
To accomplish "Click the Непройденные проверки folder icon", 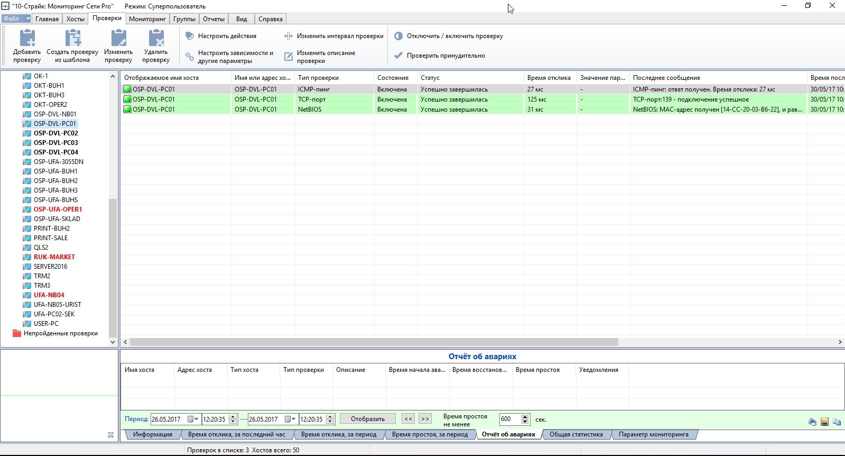I will (x=16, y=333).
